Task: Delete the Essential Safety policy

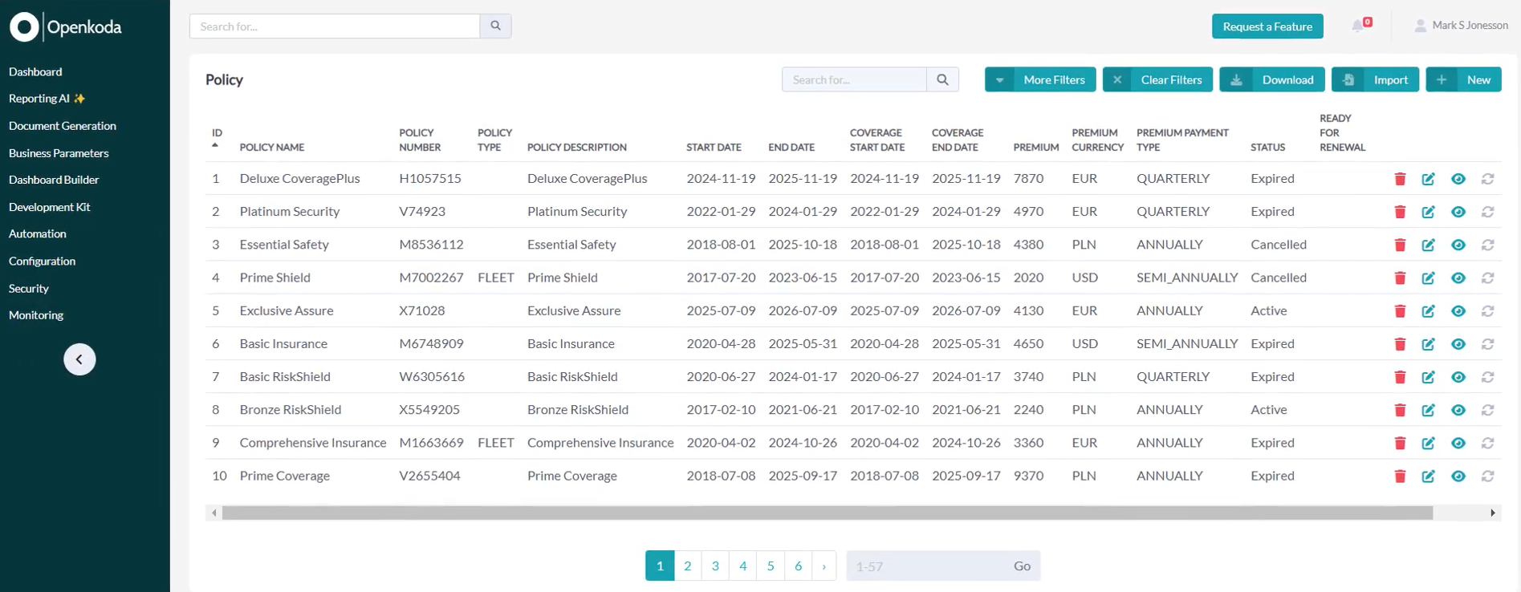Action: [1400, 245]
